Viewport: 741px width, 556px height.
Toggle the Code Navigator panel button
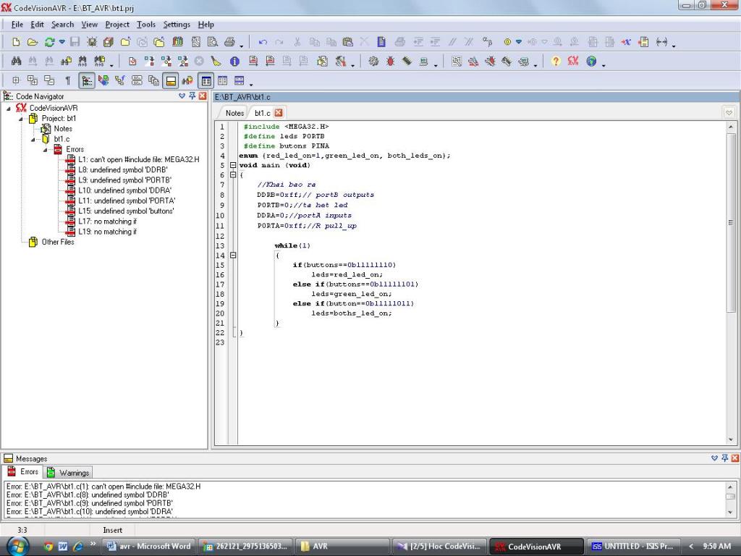(x=87, y=80)
